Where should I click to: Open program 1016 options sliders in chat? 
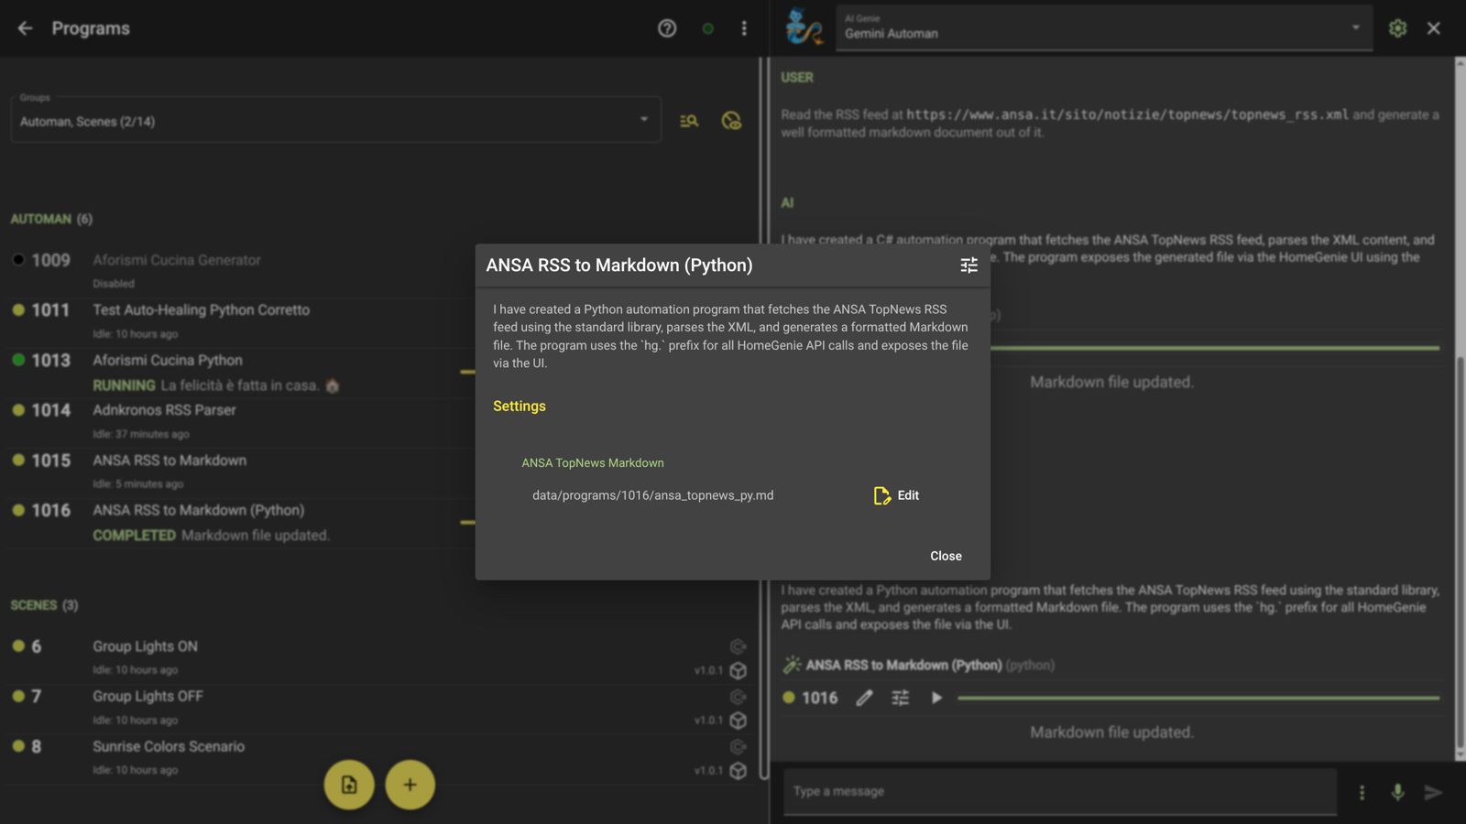click(901, 698)
